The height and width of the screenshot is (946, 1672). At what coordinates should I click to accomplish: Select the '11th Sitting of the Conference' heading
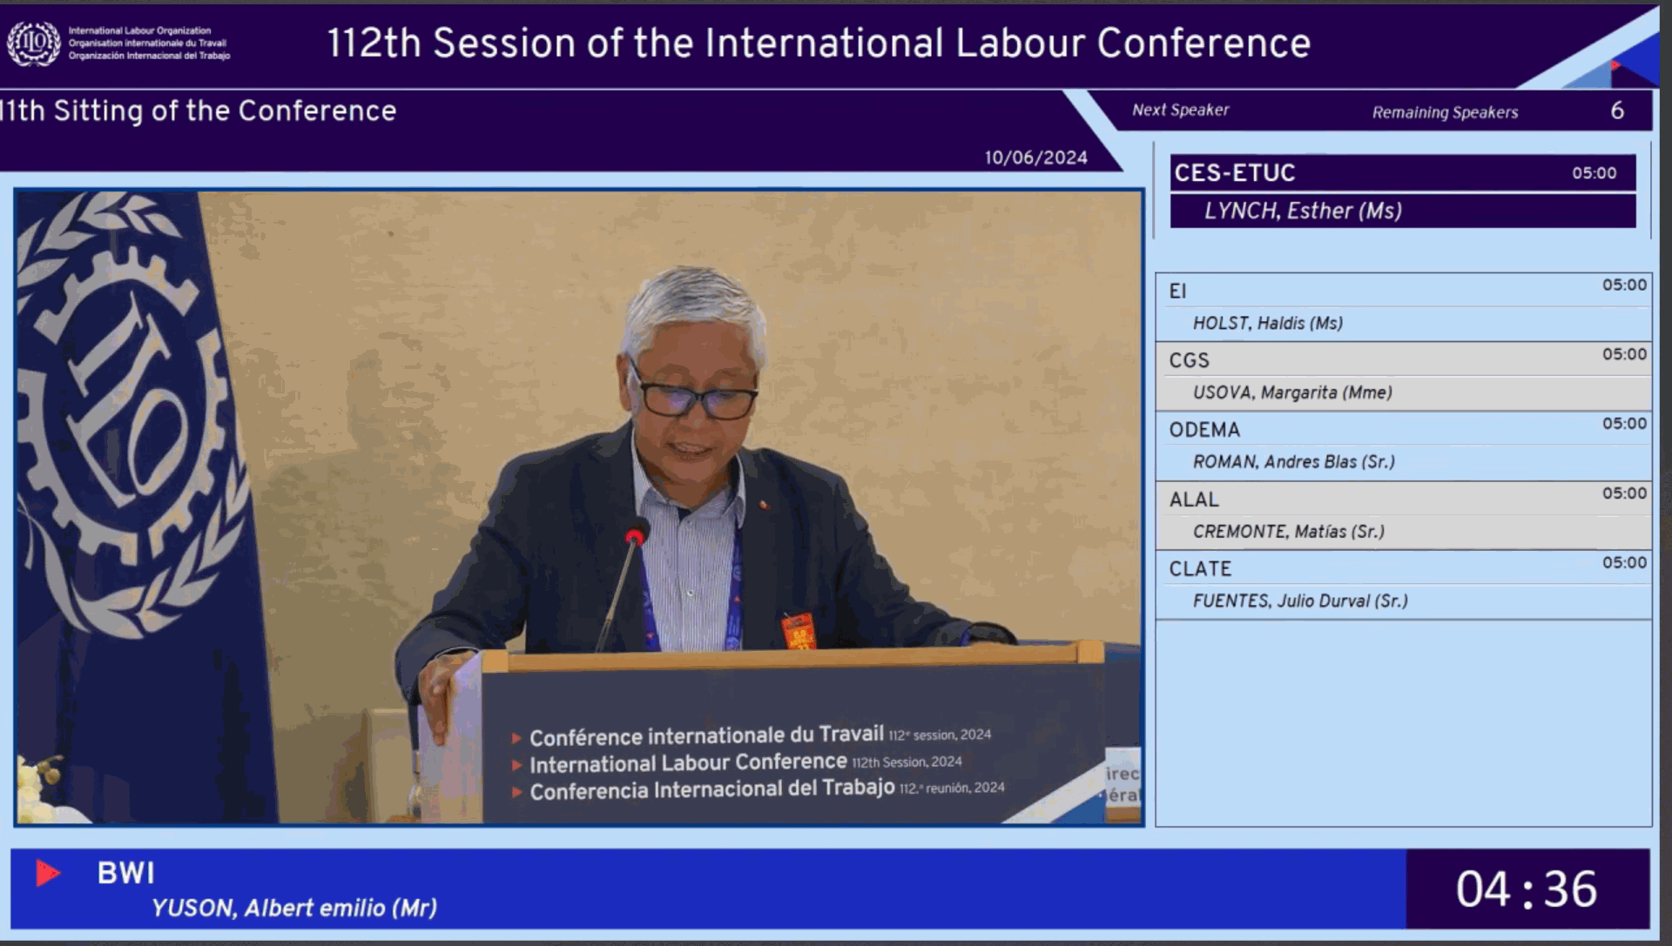pos(199,111)
